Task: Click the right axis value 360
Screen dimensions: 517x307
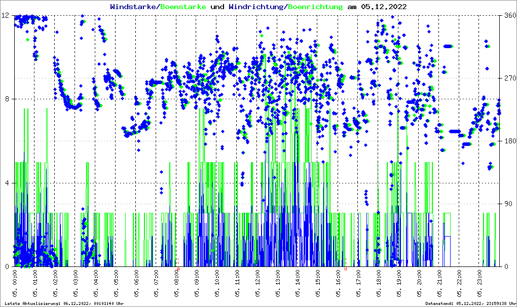Action: point(510,15)
